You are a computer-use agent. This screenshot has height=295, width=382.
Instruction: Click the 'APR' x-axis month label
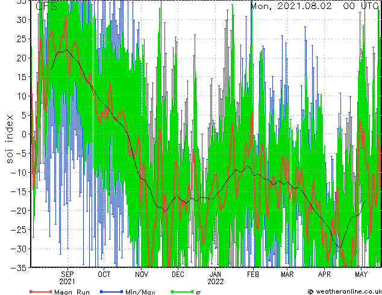324,275
